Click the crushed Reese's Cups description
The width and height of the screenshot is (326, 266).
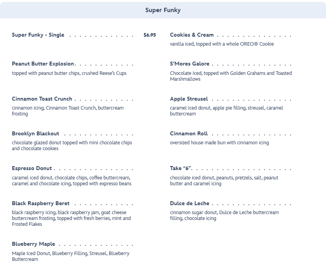point(69,73)
